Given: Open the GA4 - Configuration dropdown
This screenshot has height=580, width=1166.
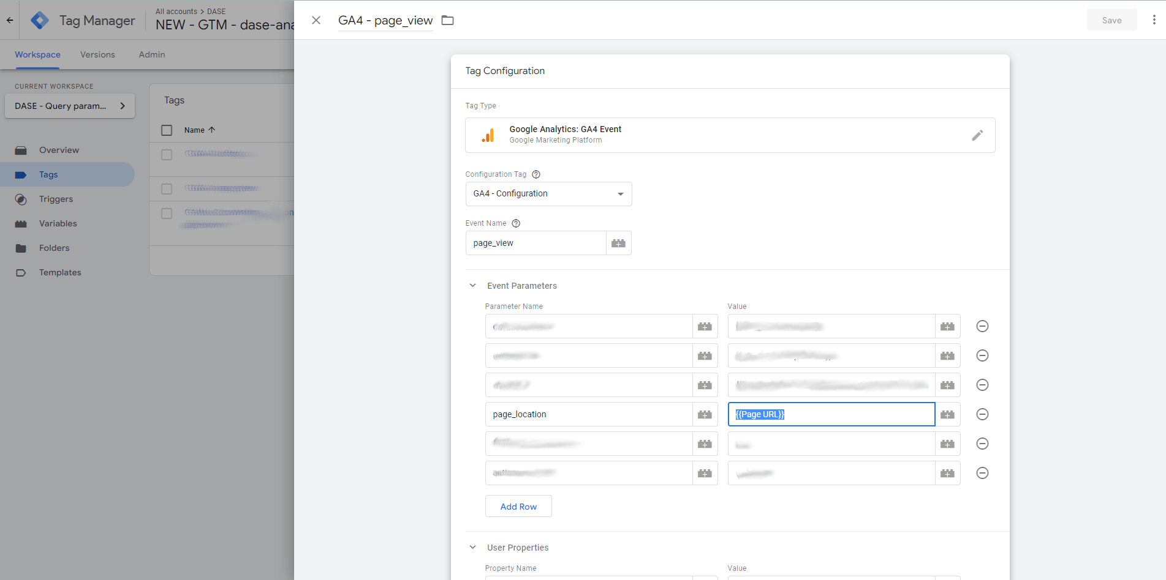Looking at the screenshot, I should tap(548, 194).
